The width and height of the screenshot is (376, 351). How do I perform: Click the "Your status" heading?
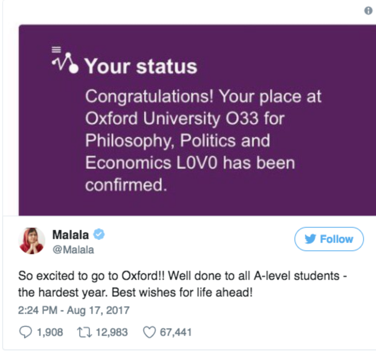pos(141,66)
